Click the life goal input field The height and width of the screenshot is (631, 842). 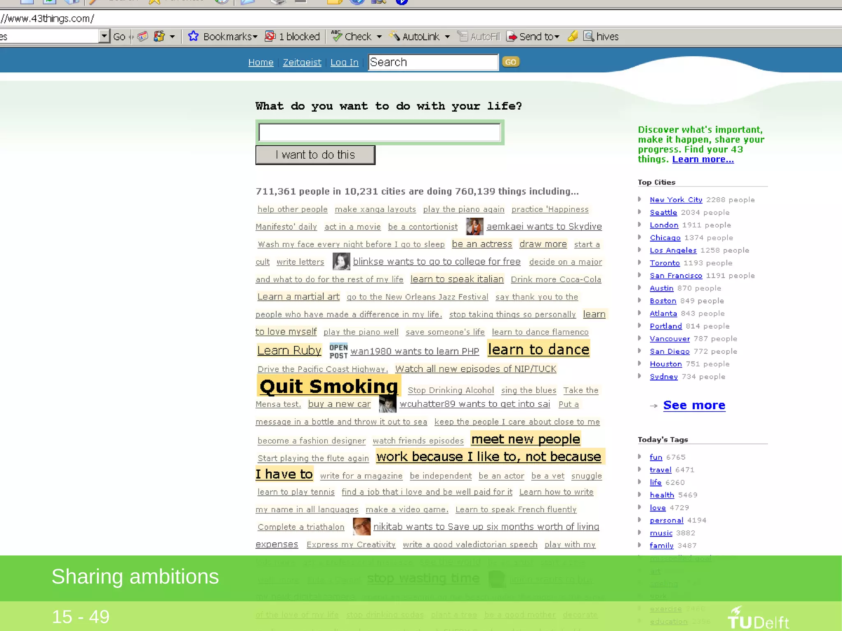point(379,133)
